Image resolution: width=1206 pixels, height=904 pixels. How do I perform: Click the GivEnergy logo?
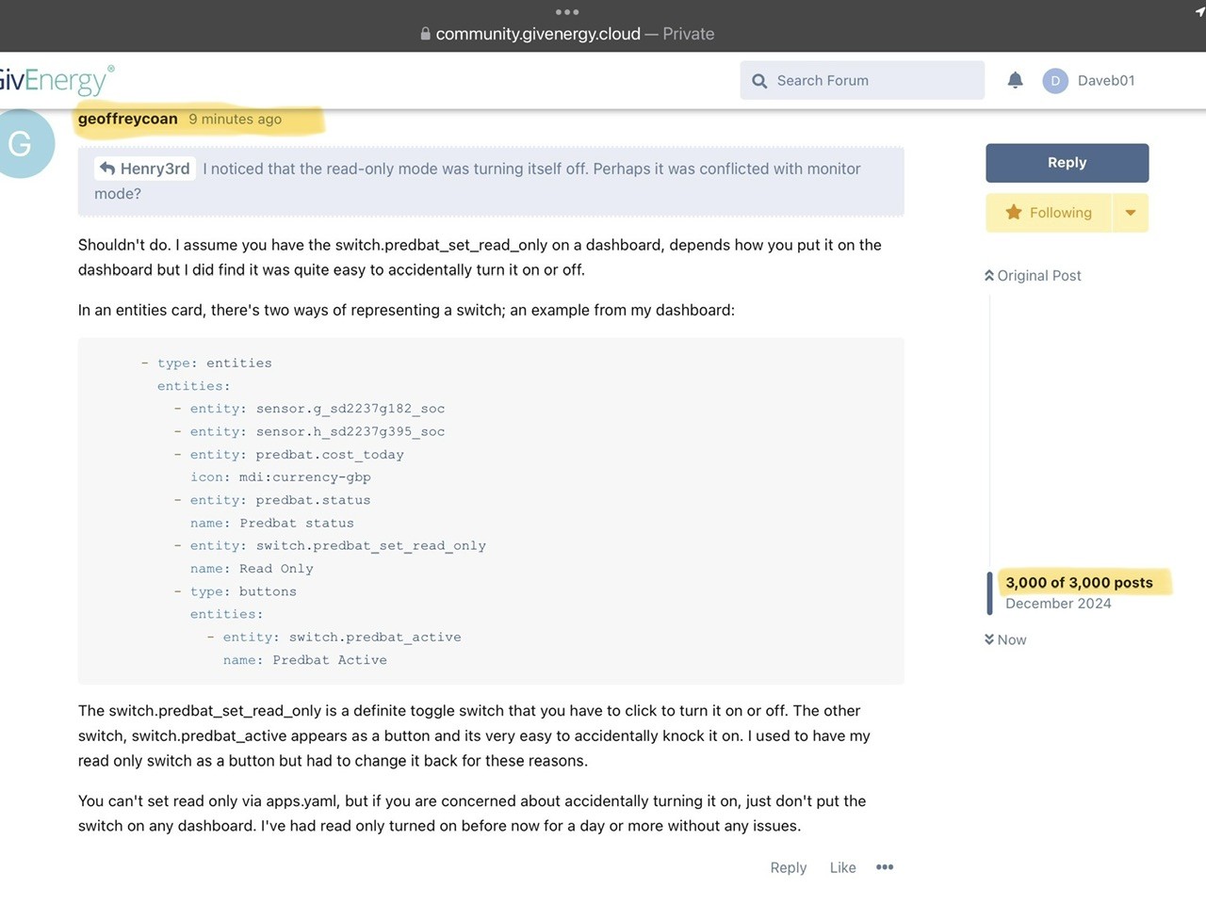57,80
